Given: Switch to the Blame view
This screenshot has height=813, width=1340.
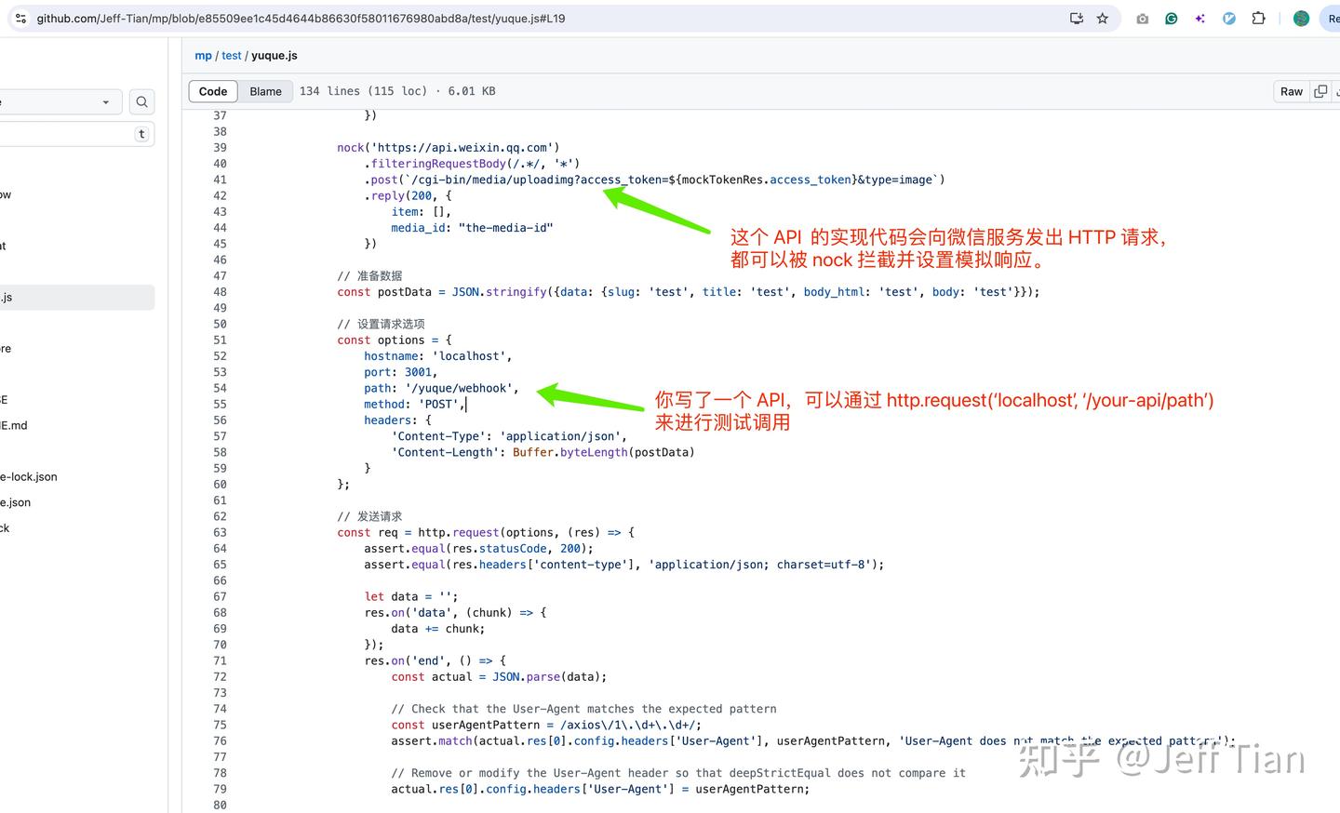Looking at the screenshot, I should [265, 91].
